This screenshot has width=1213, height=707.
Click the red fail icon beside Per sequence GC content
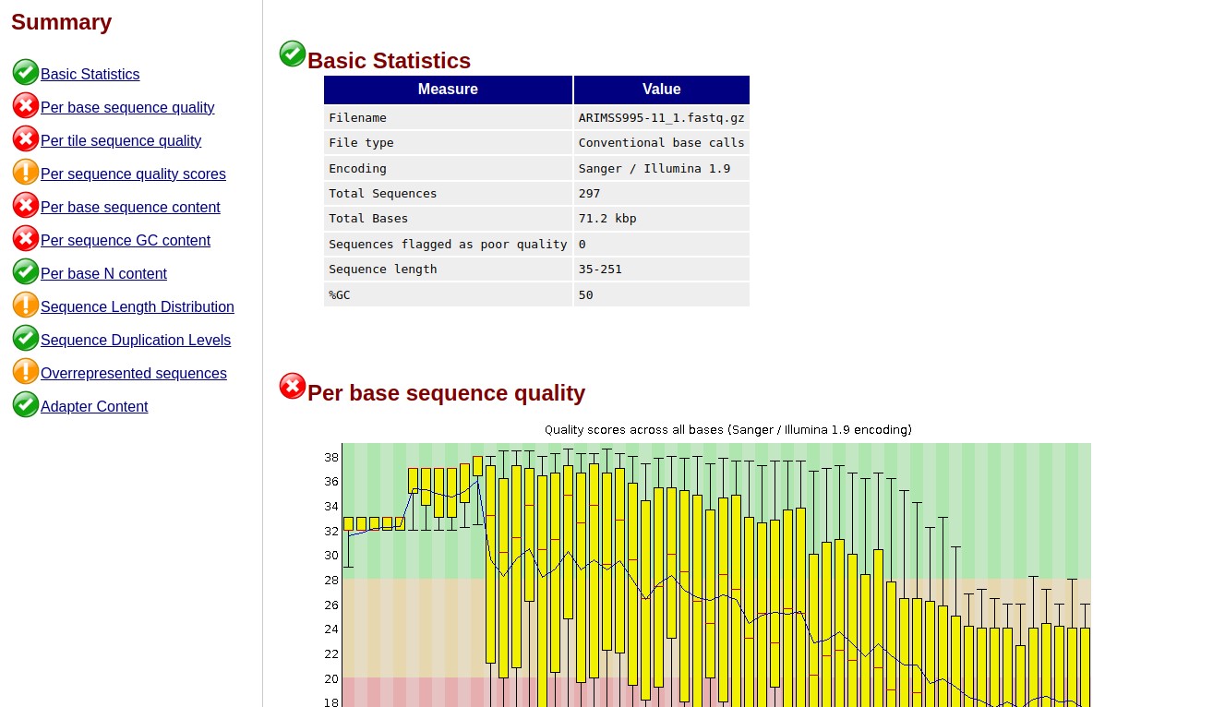coord(26,238)
